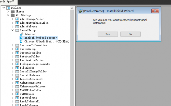Expand the DestinationFolder node

(x=13, y=60)
